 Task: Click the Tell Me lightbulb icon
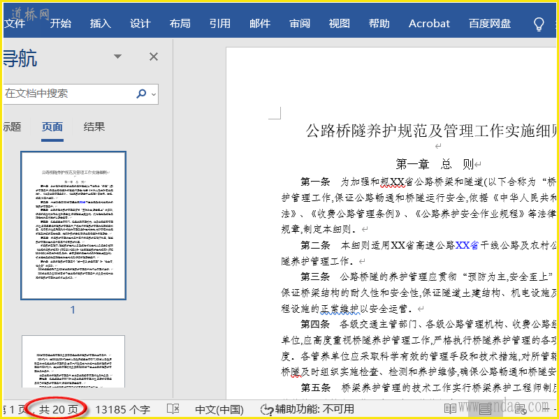click(x=539, y=24)
